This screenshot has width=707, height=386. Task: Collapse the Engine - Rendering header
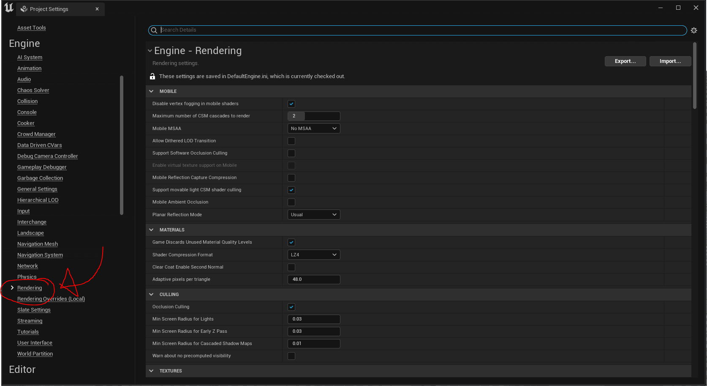[150, 51]
